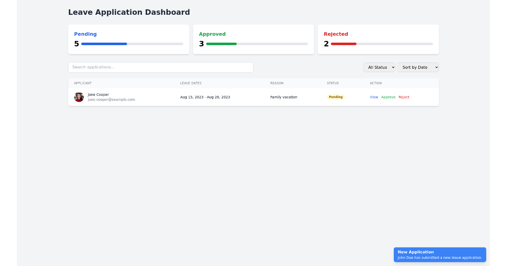Click the New Application notification toast
The height and width of the screenshot is (266, 507).
click(439, 255)
